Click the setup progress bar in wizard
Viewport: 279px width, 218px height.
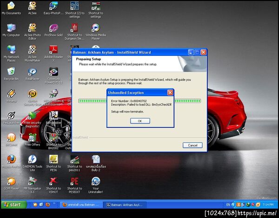point(139,101)
